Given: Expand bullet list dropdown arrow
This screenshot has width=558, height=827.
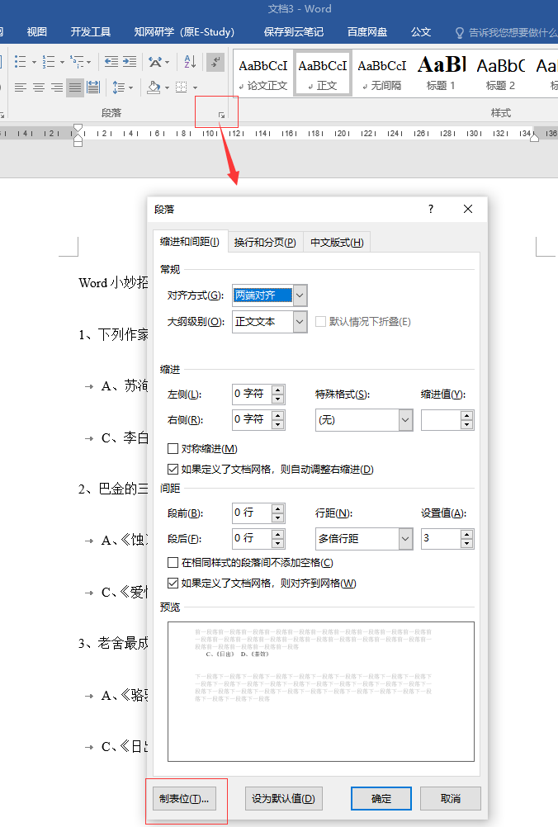Looking at the screenshot, I should tap(35, 62).
